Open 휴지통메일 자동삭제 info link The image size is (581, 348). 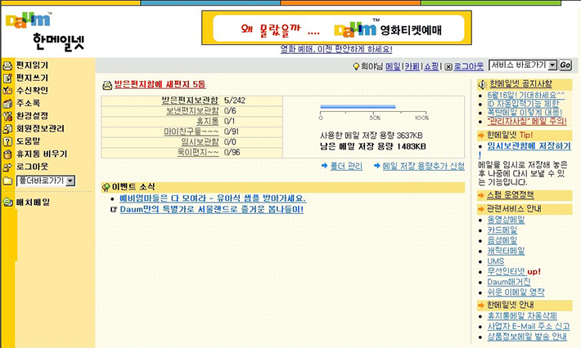click(522, 316)
